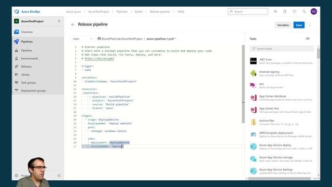
Task: Navigate to YAML breadcrumb
Action: pos(181,11)
